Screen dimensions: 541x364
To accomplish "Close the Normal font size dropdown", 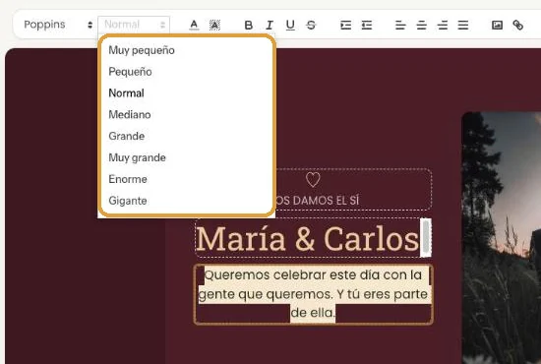I will click(x=134, y=25).
